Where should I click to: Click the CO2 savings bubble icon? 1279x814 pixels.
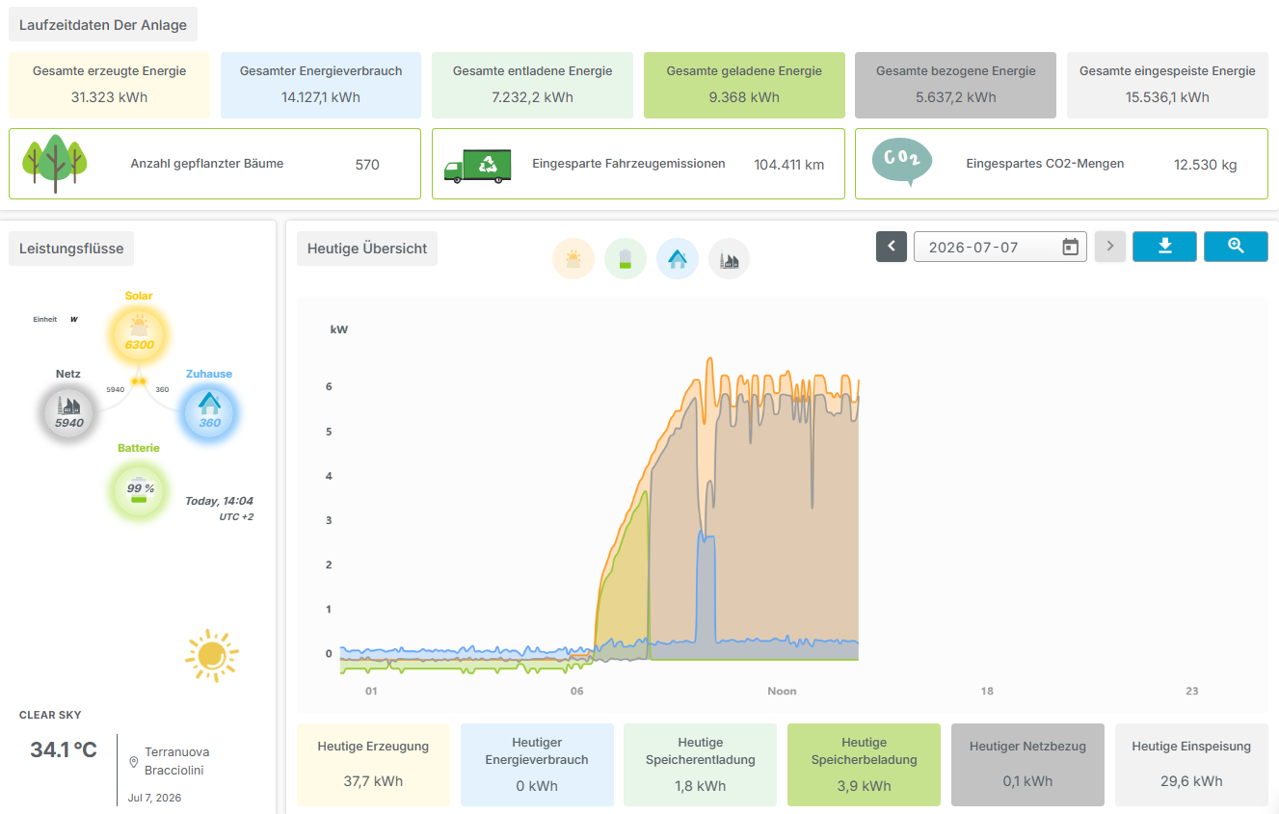tap(902, 162)
